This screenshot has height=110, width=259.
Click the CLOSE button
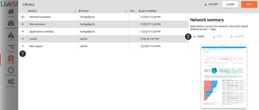coord(230,5)
